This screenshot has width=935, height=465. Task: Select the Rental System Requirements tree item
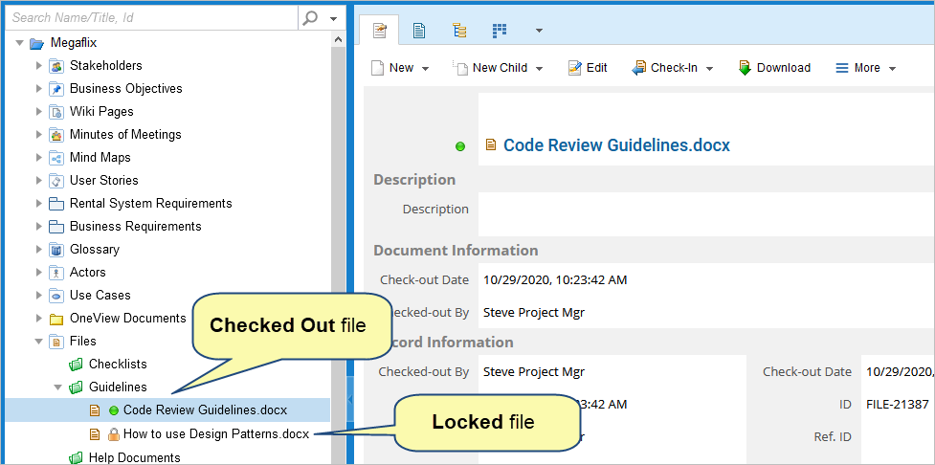151,203
